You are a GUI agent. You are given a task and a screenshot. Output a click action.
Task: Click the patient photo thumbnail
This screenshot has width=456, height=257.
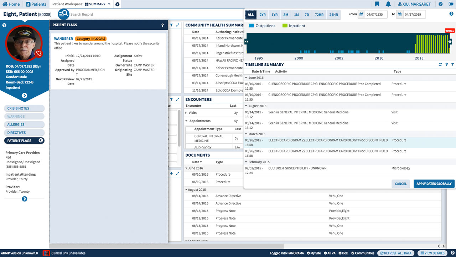[x=24, y=43]
